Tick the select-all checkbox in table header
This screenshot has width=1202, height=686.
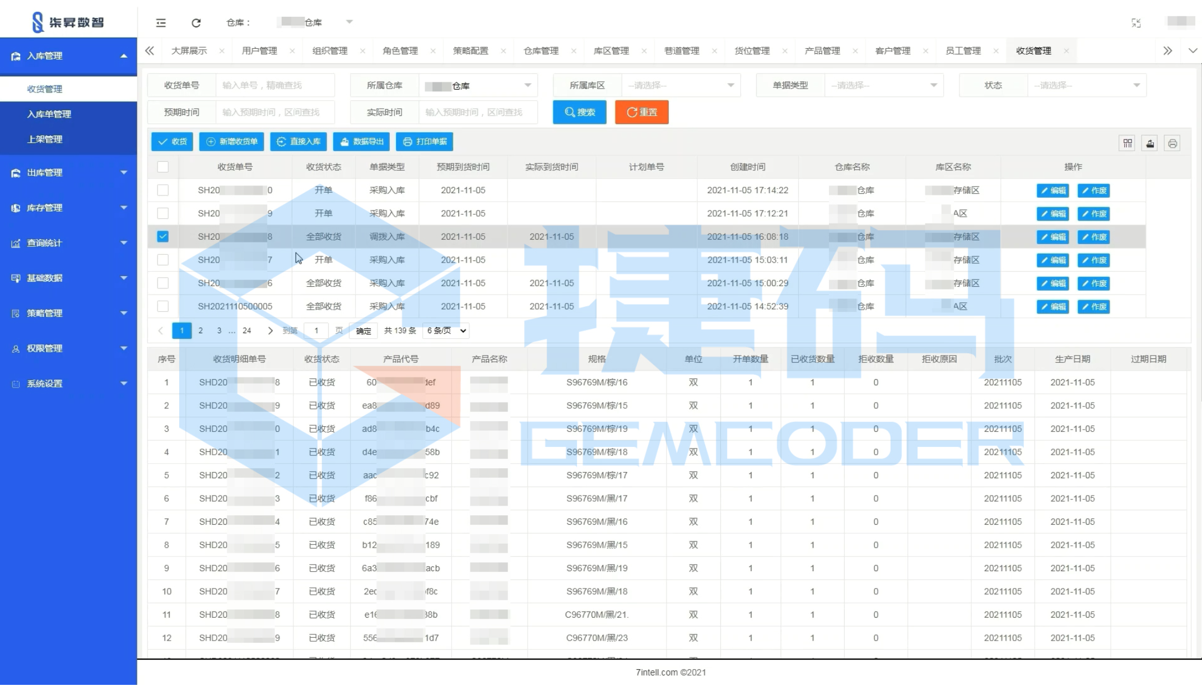coord(163,167)
